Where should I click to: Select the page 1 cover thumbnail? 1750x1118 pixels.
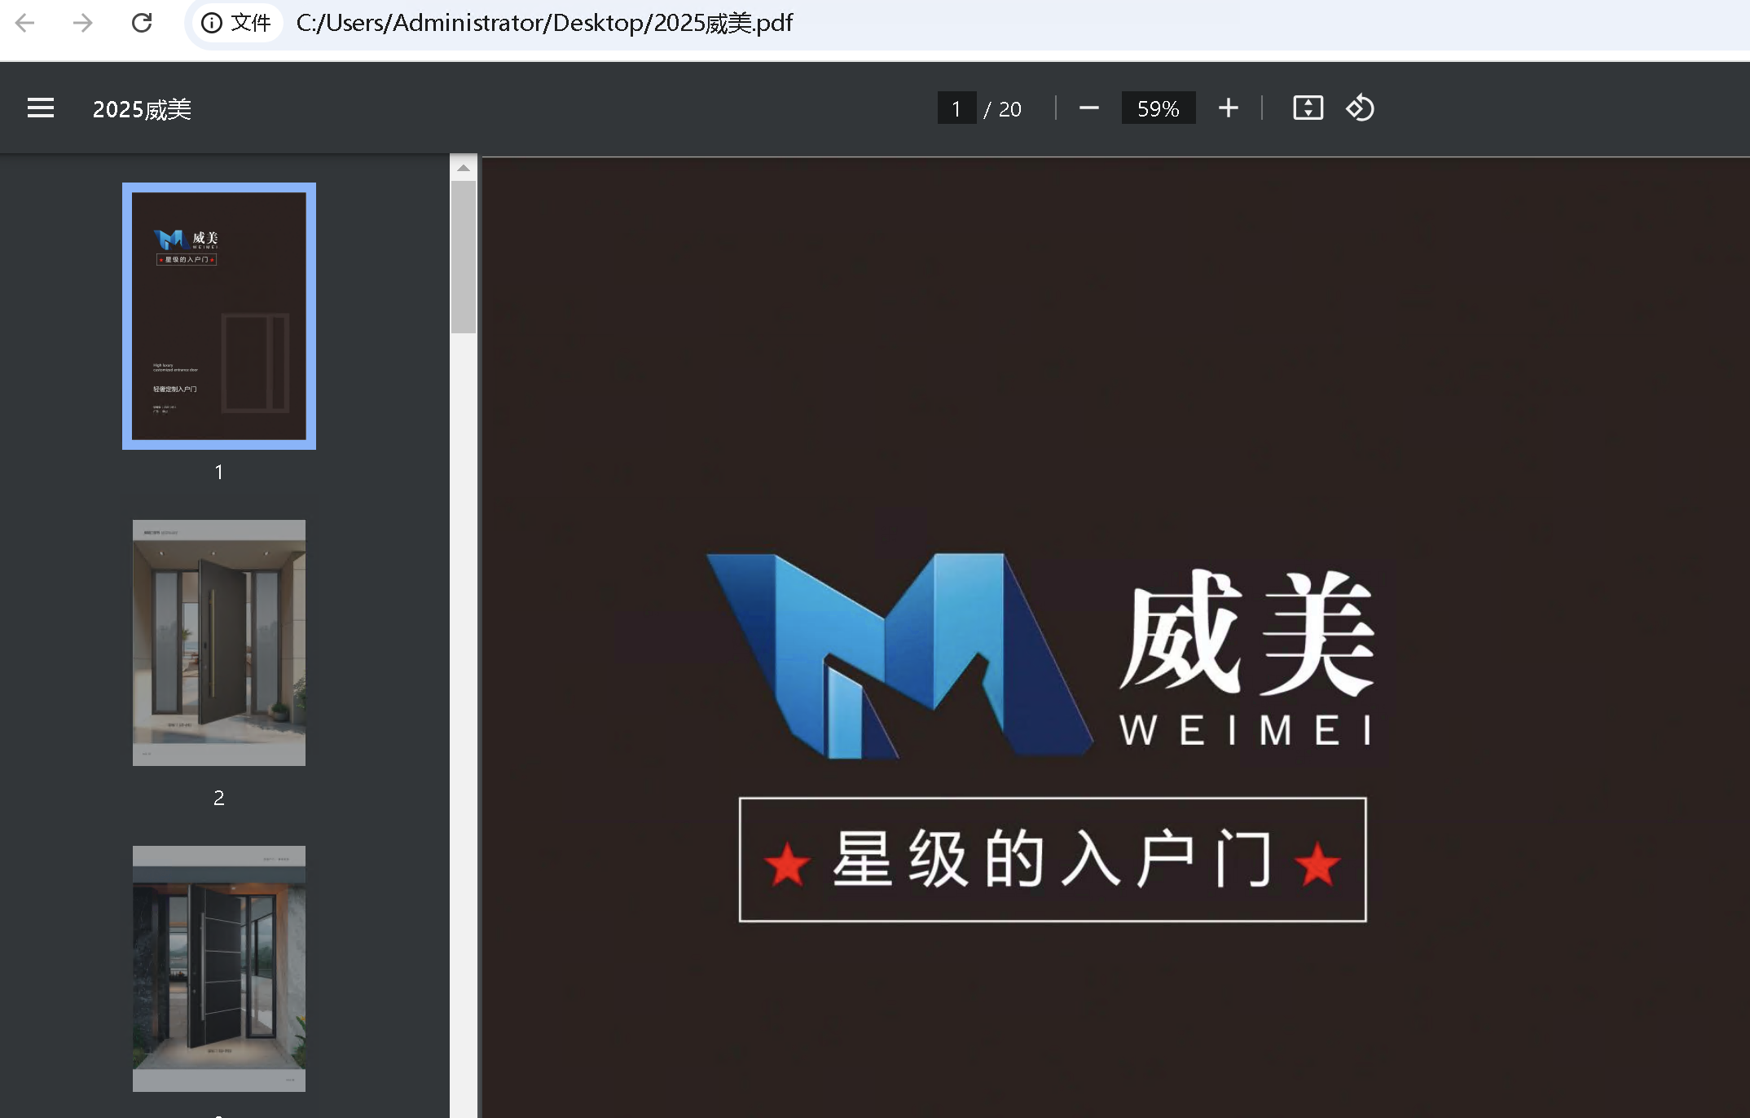pyautogui.click(x=219, y=316)
